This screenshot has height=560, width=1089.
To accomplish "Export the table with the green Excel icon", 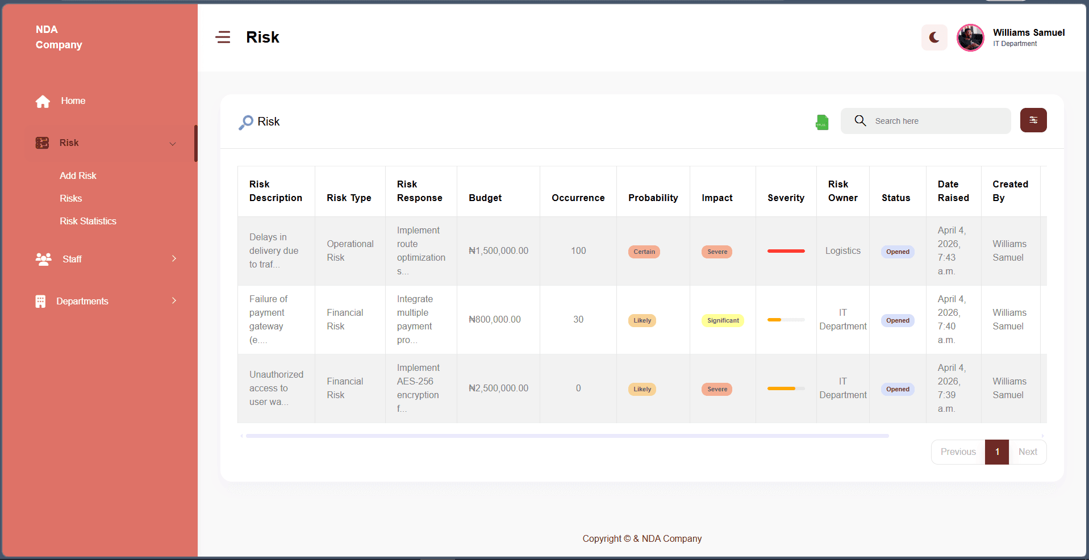I will coord(822,122).
